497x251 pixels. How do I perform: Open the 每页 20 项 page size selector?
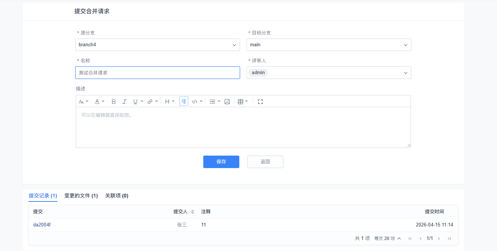387,239
